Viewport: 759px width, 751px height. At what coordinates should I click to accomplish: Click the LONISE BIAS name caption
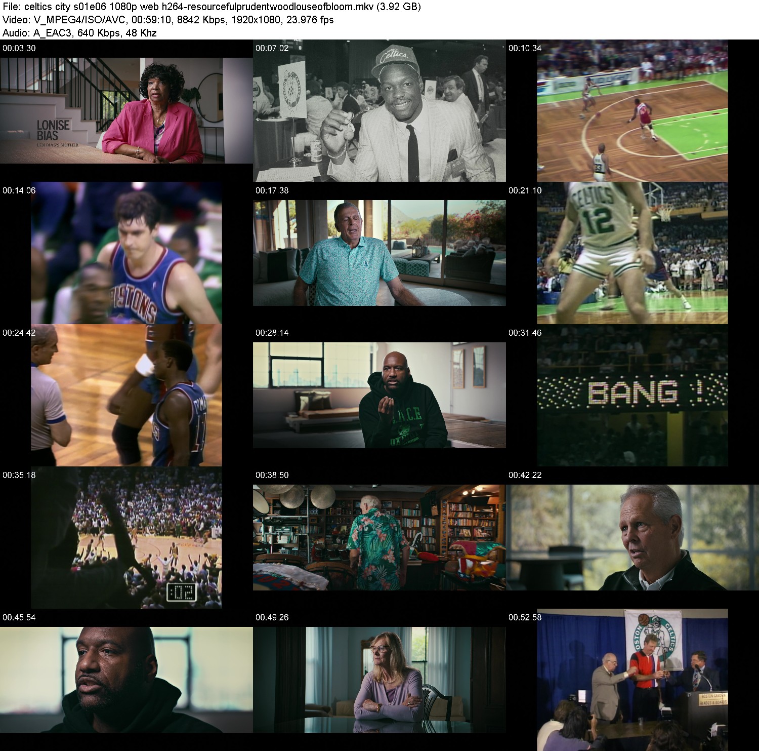53,130
